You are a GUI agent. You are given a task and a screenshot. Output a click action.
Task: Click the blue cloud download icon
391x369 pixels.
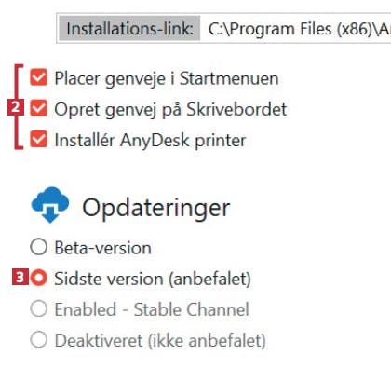(50, 205)
